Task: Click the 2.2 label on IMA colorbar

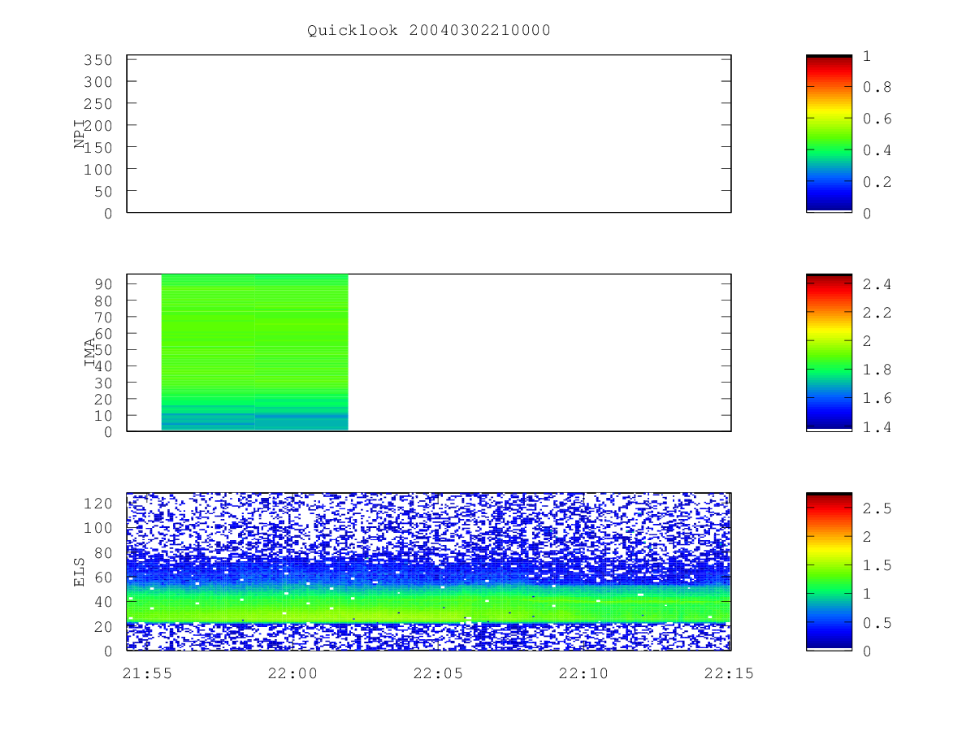Action: [876, 313]
